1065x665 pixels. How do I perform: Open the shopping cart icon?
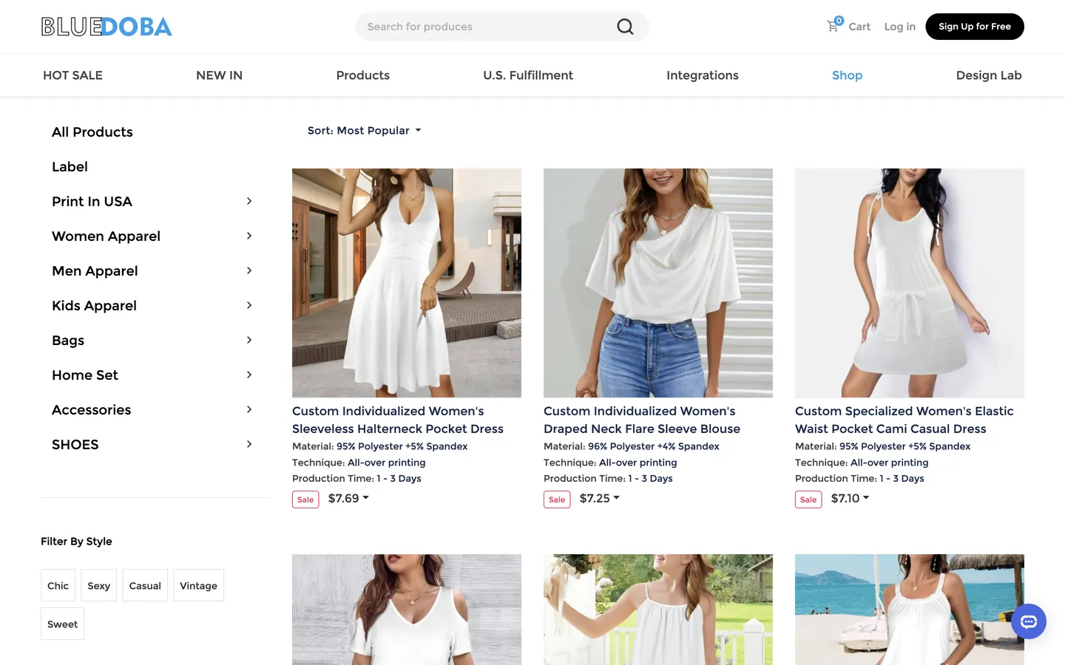pyautogui.click(x=834, y=26)
